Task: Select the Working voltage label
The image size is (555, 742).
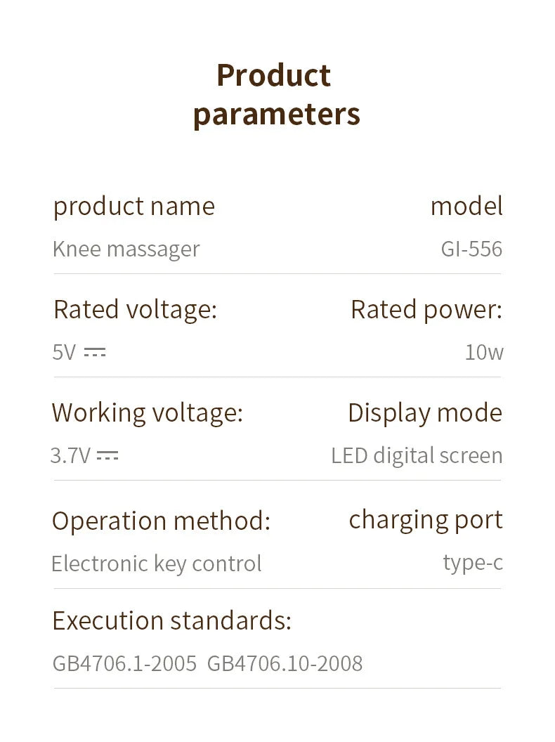Action: pyautogui.click(x=147, y=413)
